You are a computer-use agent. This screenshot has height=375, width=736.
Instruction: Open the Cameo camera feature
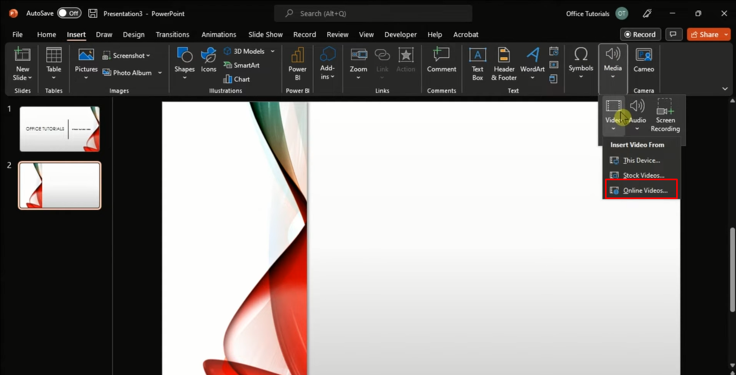click(643, 63)
